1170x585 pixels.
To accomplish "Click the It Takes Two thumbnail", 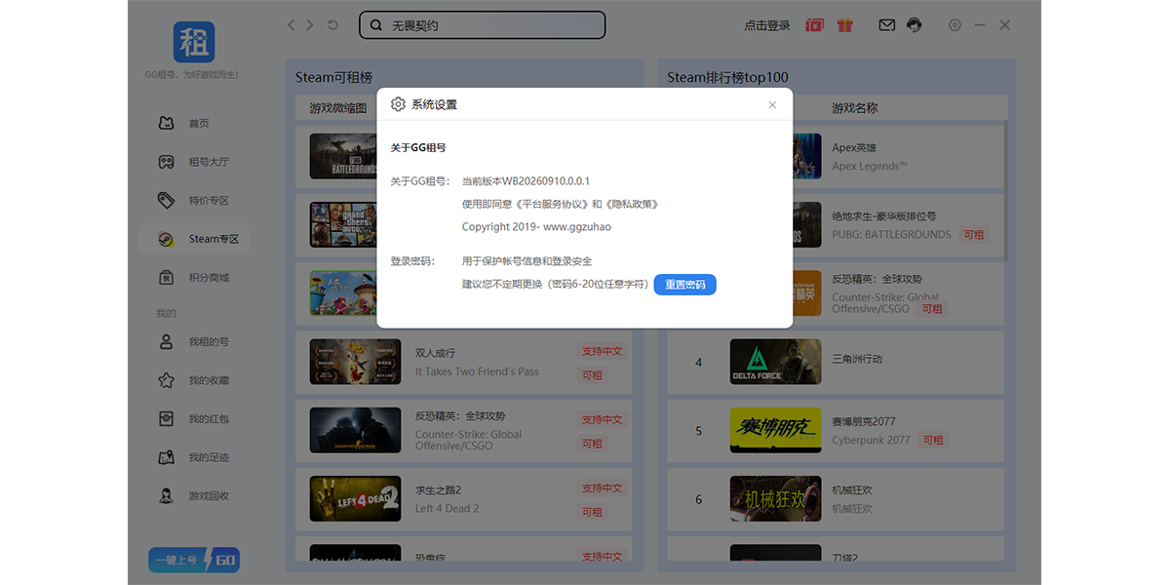I will [x=355, y=362].
